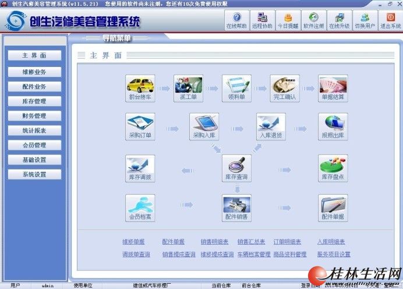Click the 采购入库 purchase stock-in icon
403x289 pixels.
(x=204, y=126)
